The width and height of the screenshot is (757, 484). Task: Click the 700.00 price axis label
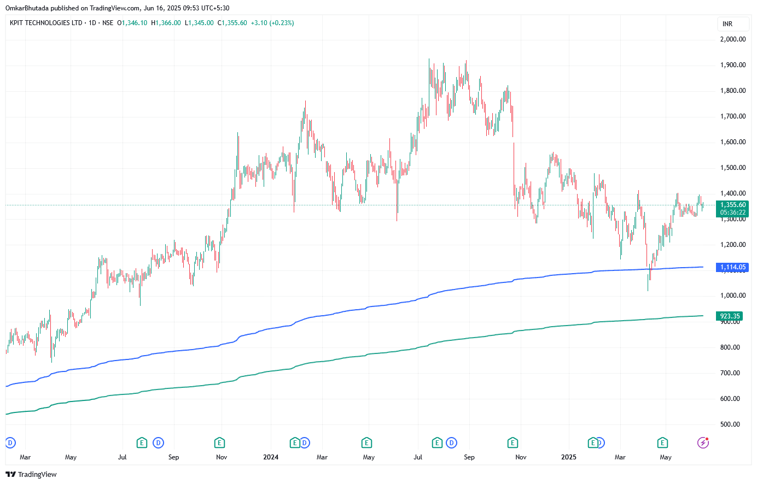(x=730, y=373)
